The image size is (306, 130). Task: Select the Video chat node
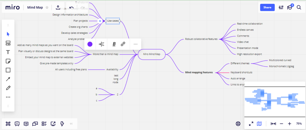[243, 42]
